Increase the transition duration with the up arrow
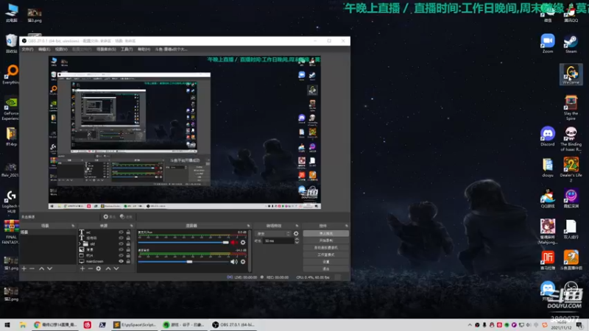Image resolution: width=589 pixels, height=331 pixels. pyautogui.click(x=297, y=239)
